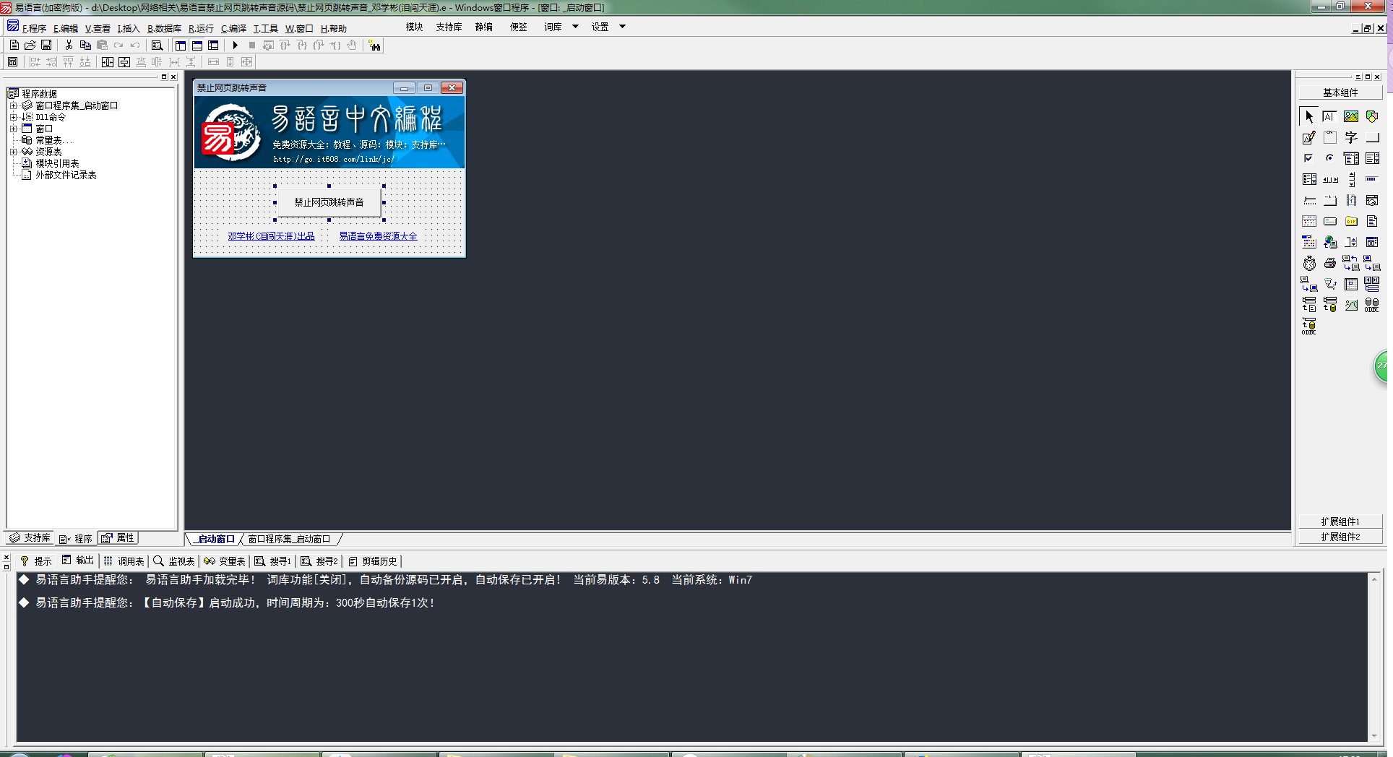1393x757 pixels.
Task: Select the radio button component icon
Action: [1330, 158]
